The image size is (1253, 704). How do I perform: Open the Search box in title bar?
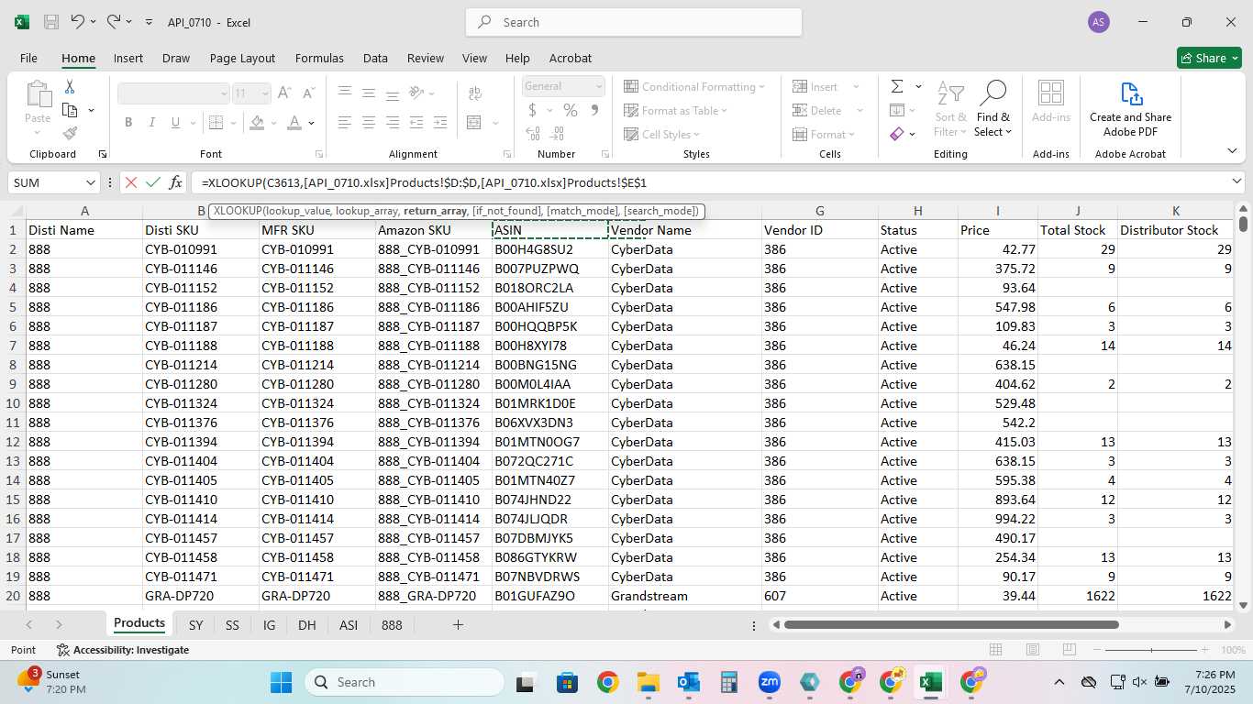634,22
